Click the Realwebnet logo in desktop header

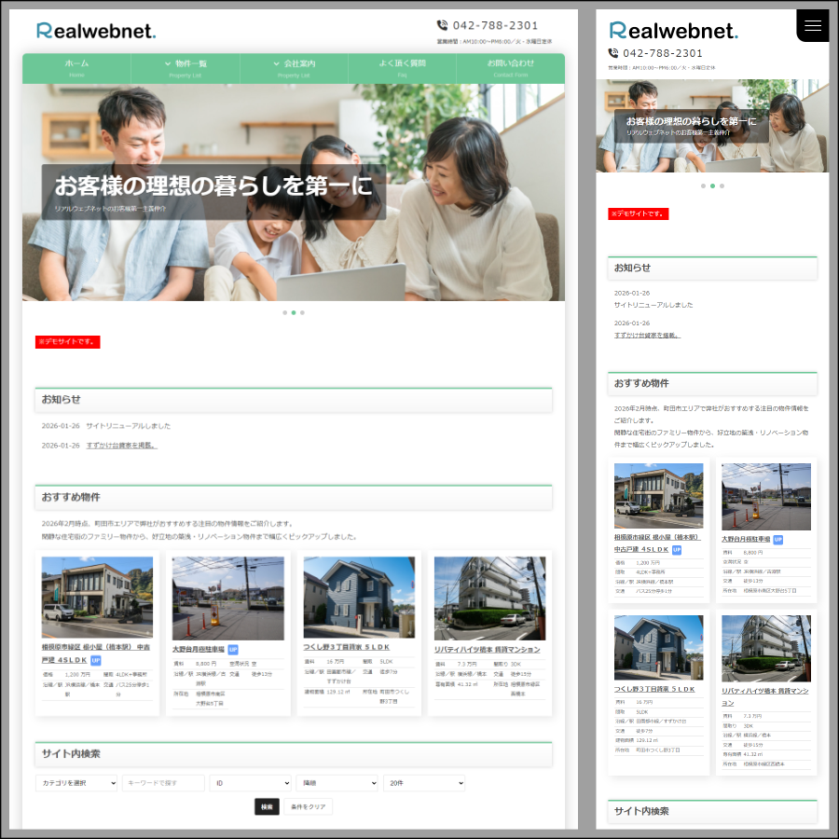pyautogui.click(x=96, y=31)
